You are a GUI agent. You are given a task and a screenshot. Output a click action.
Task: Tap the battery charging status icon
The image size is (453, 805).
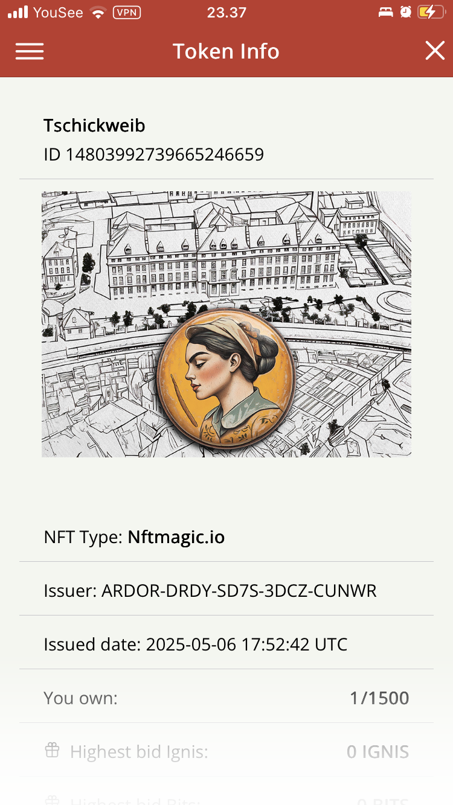pyautogui.click(x=431, y=12)
